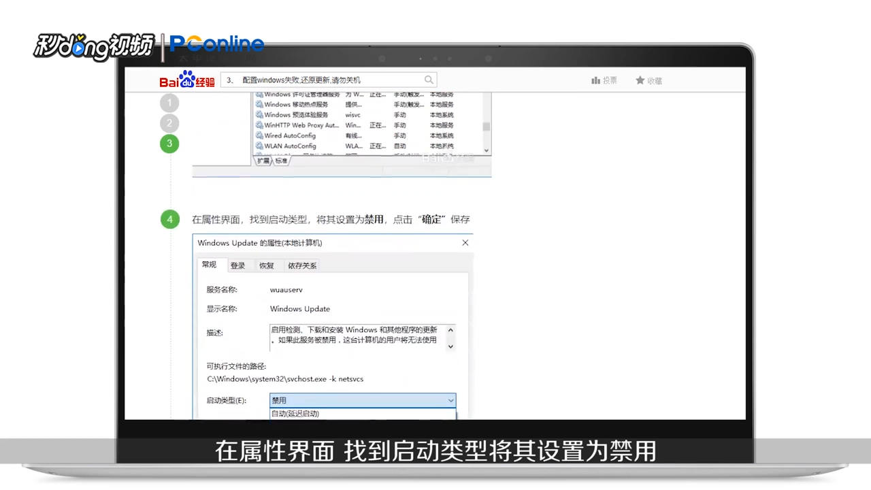This screenshot has width=871, height=490.
Task: Click inside the 描述 description text box
Action: [x=357, y=338]
